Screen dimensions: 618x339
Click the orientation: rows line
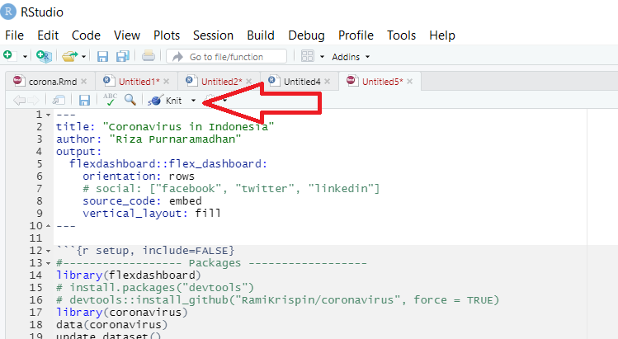coord(139,177)
